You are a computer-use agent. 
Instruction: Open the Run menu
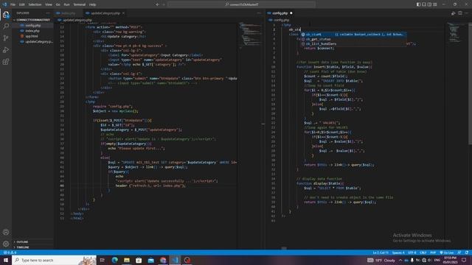[x=67, y=4]
